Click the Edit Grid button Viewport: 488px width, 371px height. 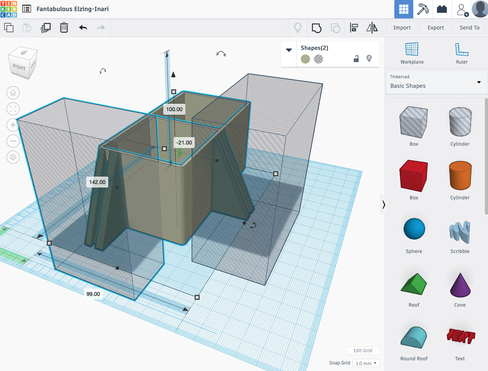[363, 350]
